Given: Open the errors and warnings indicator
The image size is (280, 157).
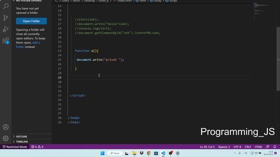Looking at the screenshot, I should tap(37, 147).
